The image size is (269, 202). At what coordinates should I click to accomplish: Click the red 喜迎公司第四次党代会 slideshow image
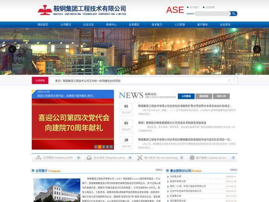click(73, 122)
